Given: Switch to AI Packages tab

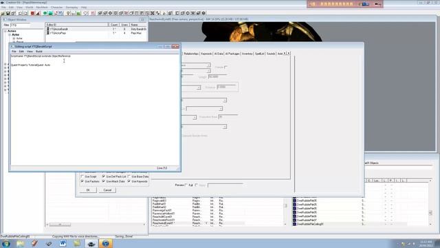Looking at the screenshot, I should click(232, 54).
